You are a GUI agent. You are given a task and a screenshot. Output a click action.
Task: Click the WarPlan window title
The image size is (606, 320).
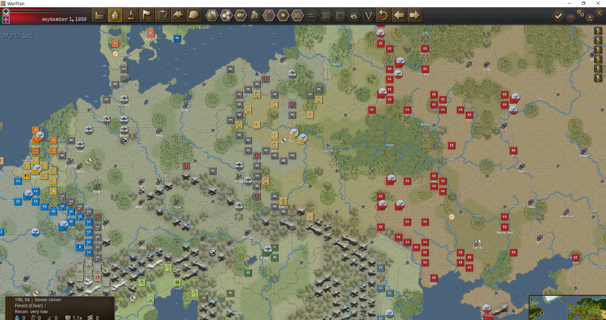(x=16, y=4)
